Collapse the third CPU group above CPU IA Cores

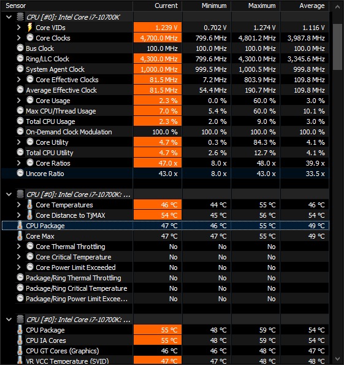click(x=9, y=320)
